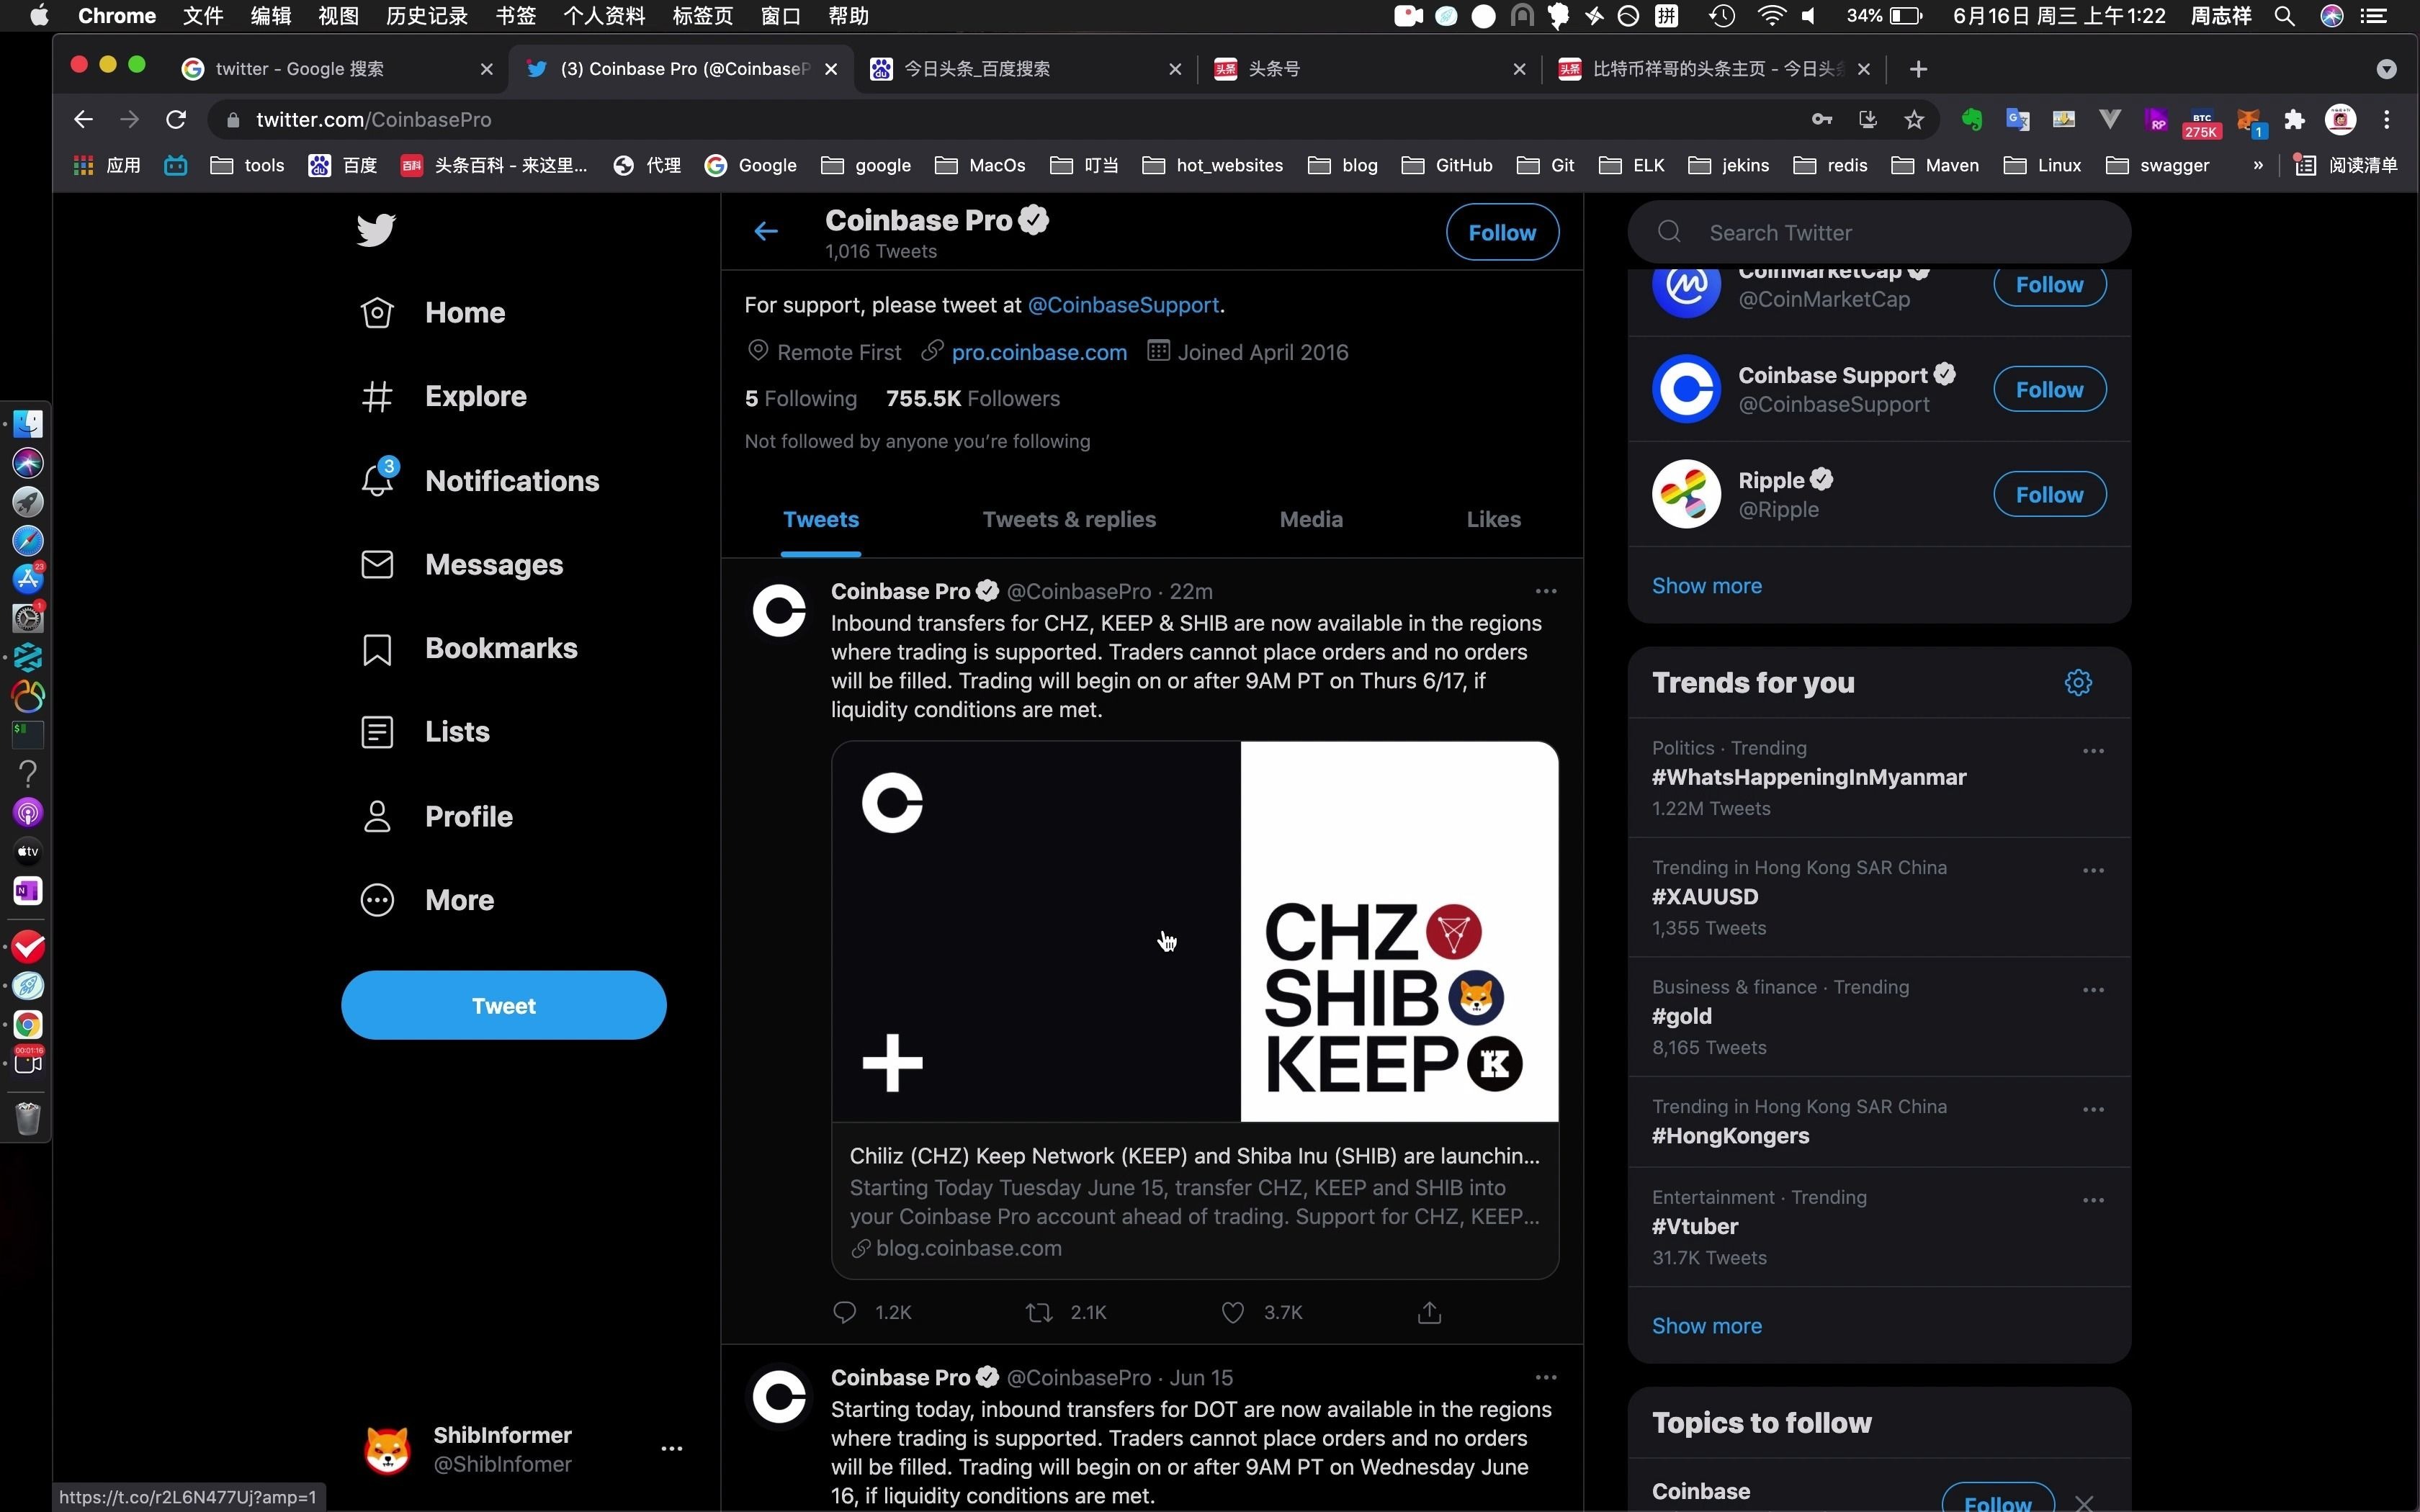The height and width of the screenshot is (1512, 2420).
Task: Open Profile in sidebar
Action: click(x=437, y=817)
